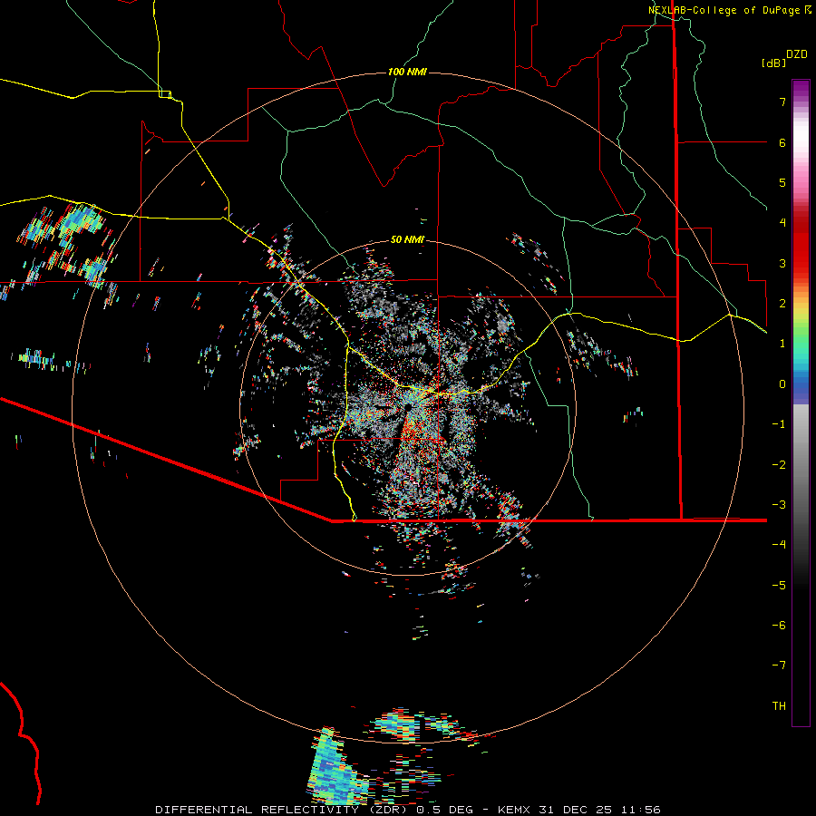Select the "DZD" product label above color scale
The width and height of the screenshot is (816, 816).
797,54
